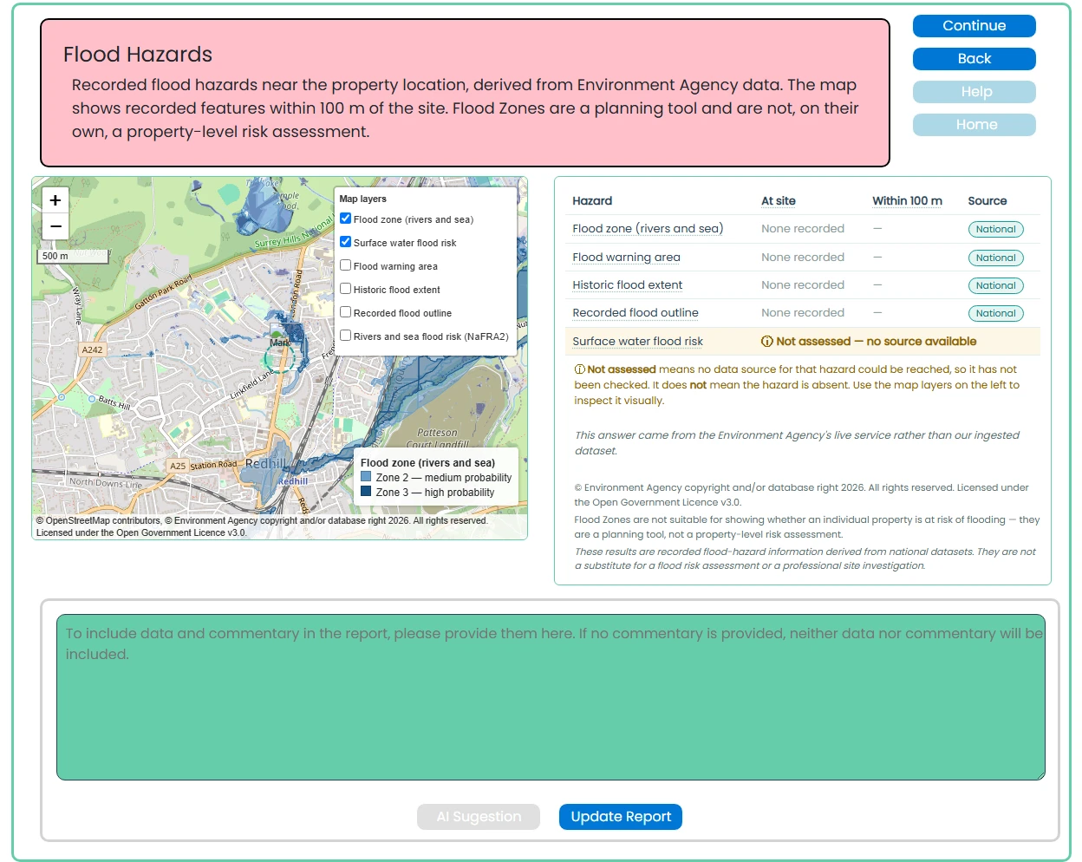This screenshot has width=1082, height=862.
Task: Click the Hazard column header
Action: coord(592,201)
